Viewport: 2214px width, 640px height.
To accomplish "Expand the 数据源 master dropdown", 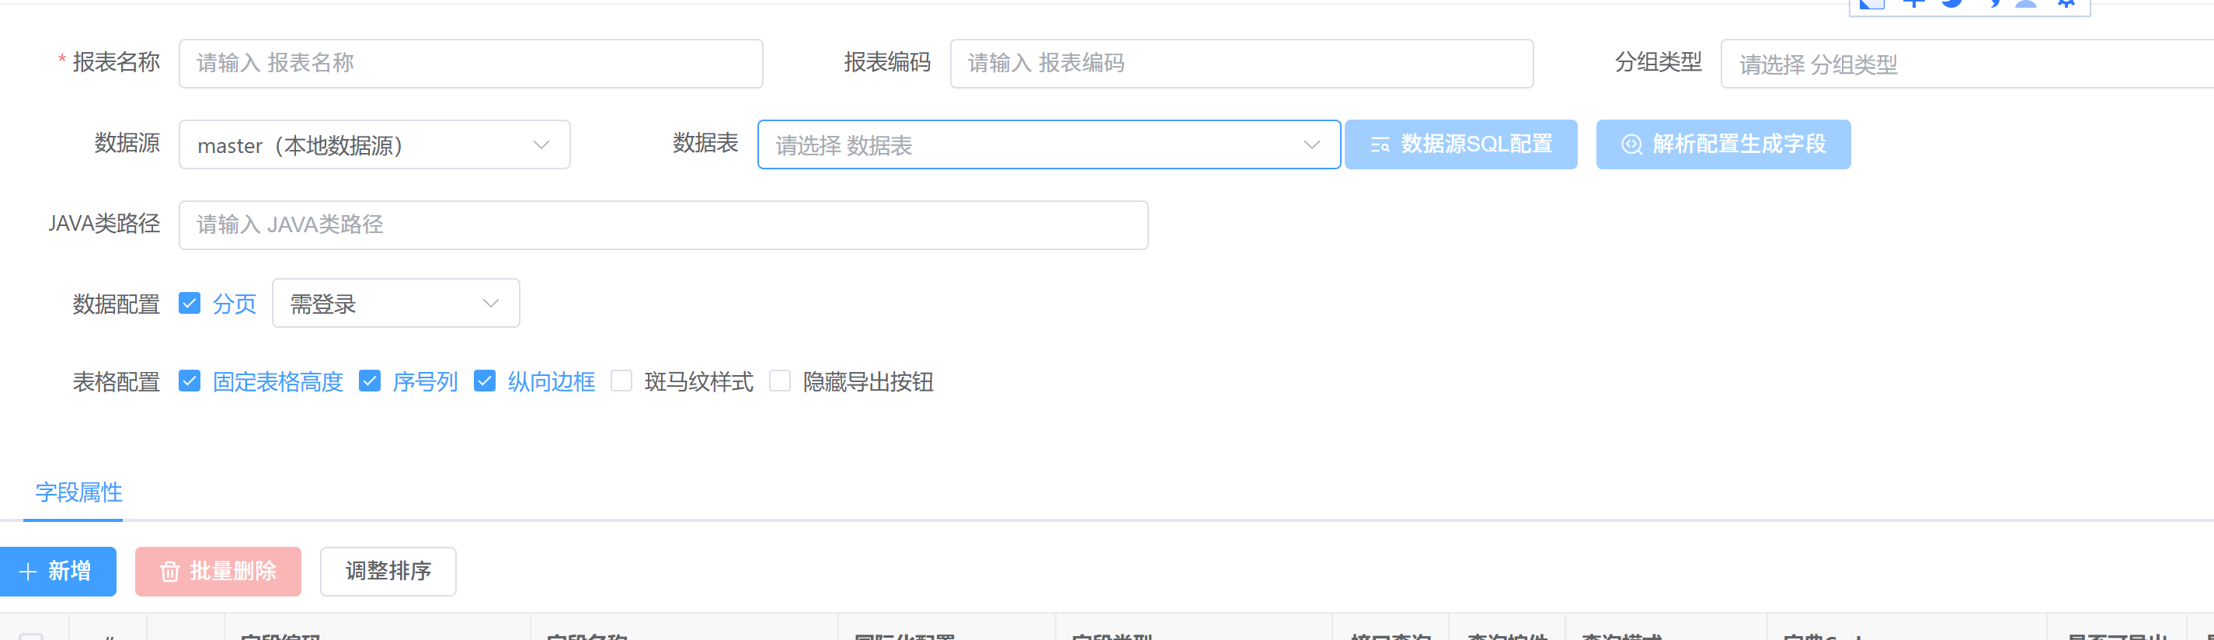I will [374, 144].
